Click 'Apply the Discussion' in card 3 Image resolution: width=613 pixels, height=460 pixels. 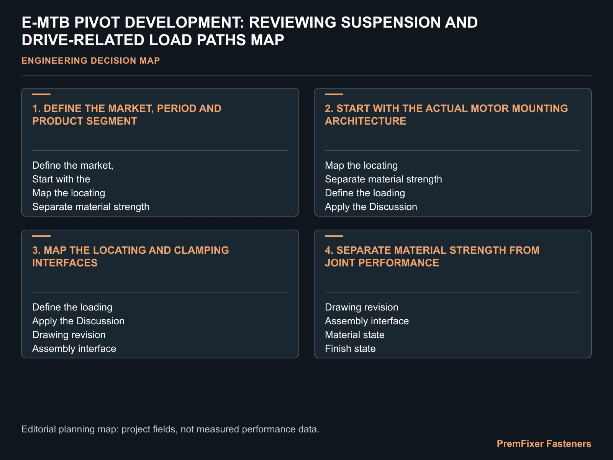(x=78, y=321)
